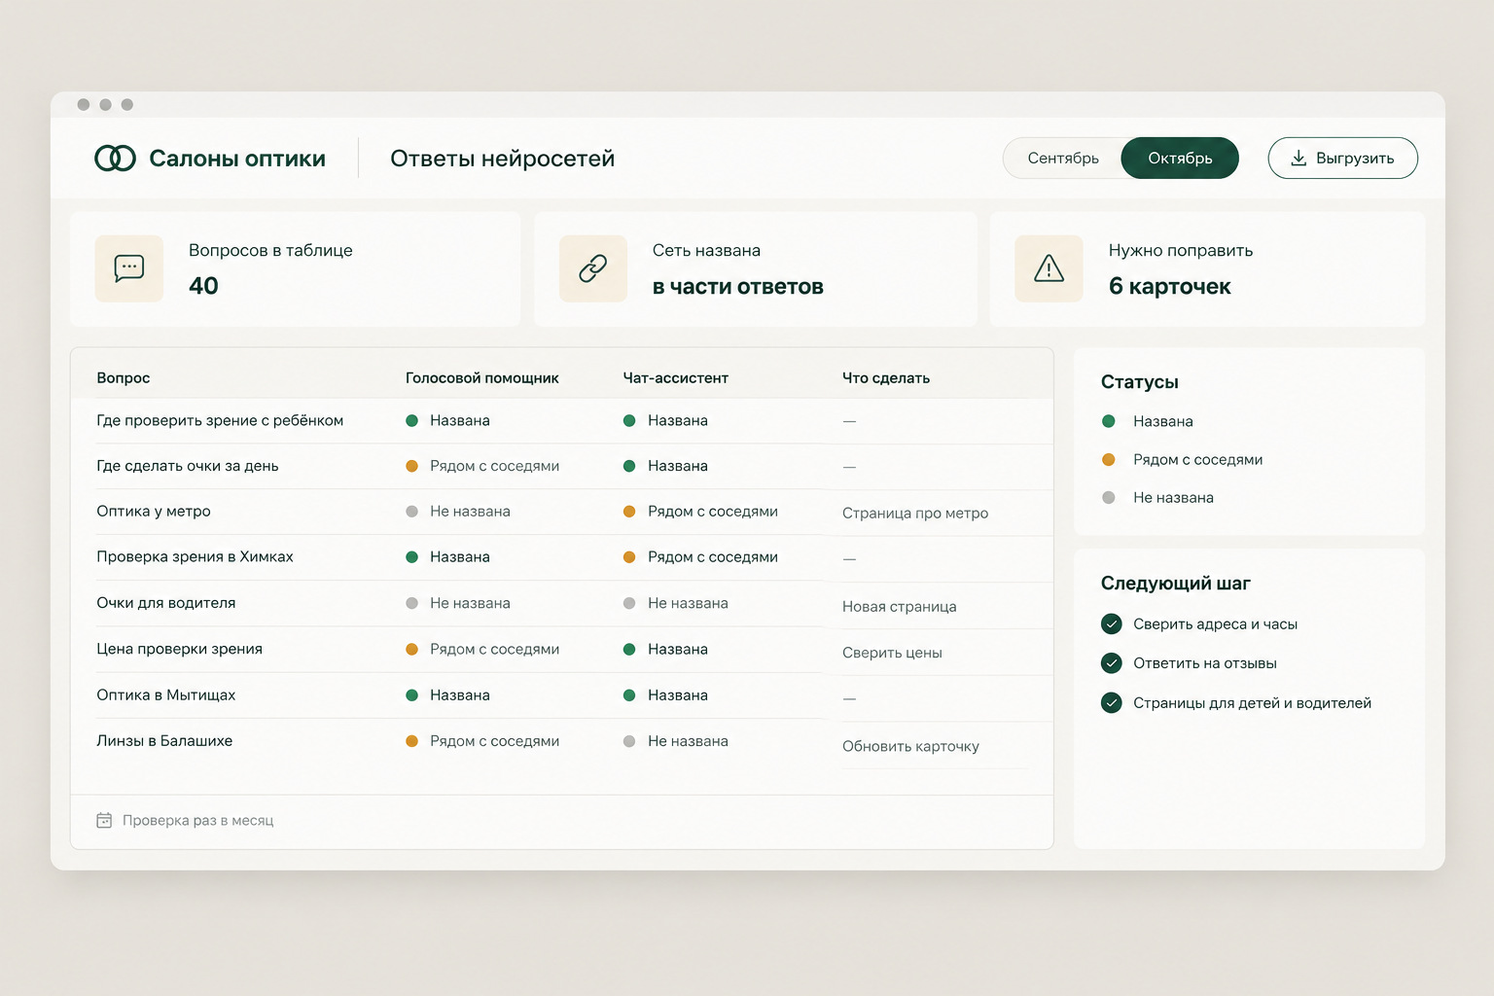Click the 'Проверка раз в месяц' footer note

pos(198,821)
